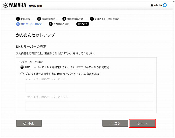Click the 設定完了 step badge
The height and width of the screenshot is (138, 175).
tap(83, 24)
